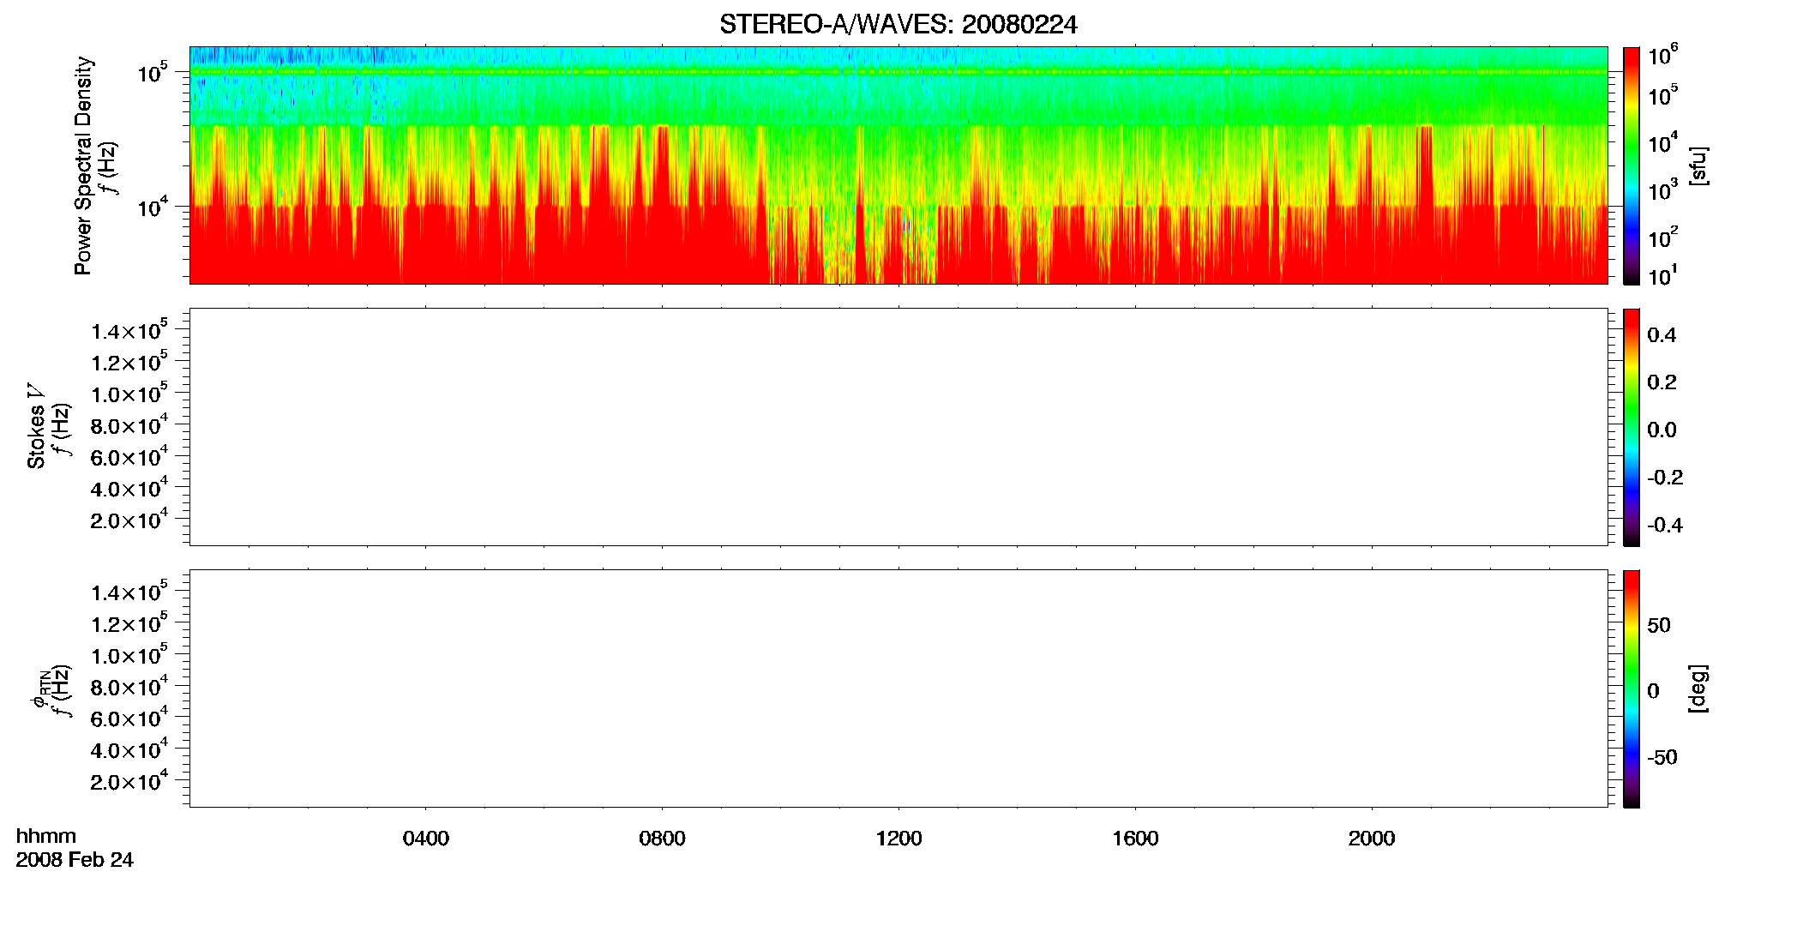Click the 1600 time tick label
This screenshot has width=1797, height=926.
(x=1135, y=838)
